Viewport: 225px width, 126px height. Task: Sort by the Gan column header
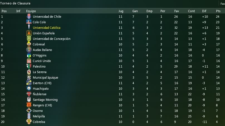coord(135,11)
